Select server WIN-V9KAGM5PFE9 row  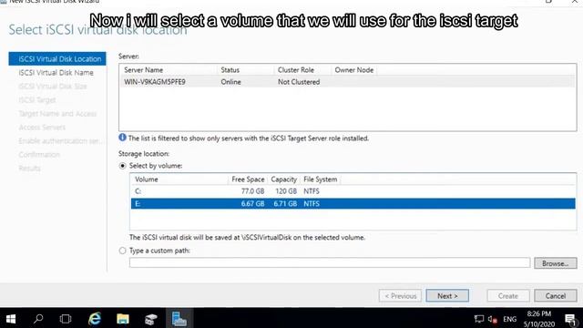click(x=347, y=82)
